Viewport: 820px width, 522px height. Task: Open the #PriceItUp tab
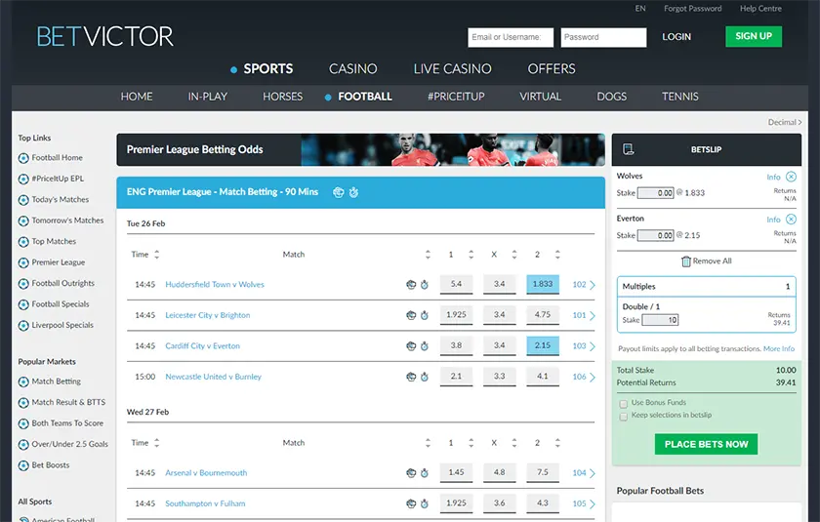[456, 97]
